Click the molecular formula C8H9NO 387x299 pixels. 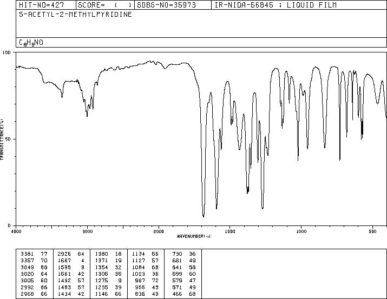[x=31, y=43]
